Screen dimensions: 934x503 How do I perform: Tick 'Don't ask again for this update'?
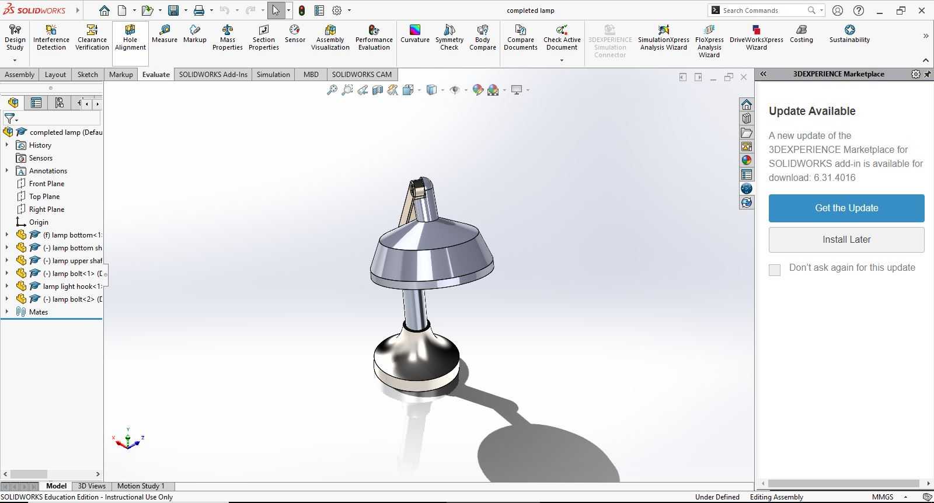click(x=775, y=270)
